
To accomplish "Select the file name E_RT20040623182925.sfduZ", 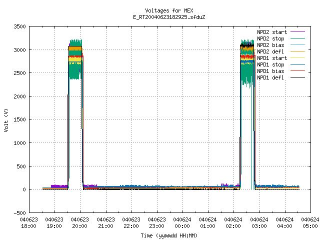I will 169,17.
